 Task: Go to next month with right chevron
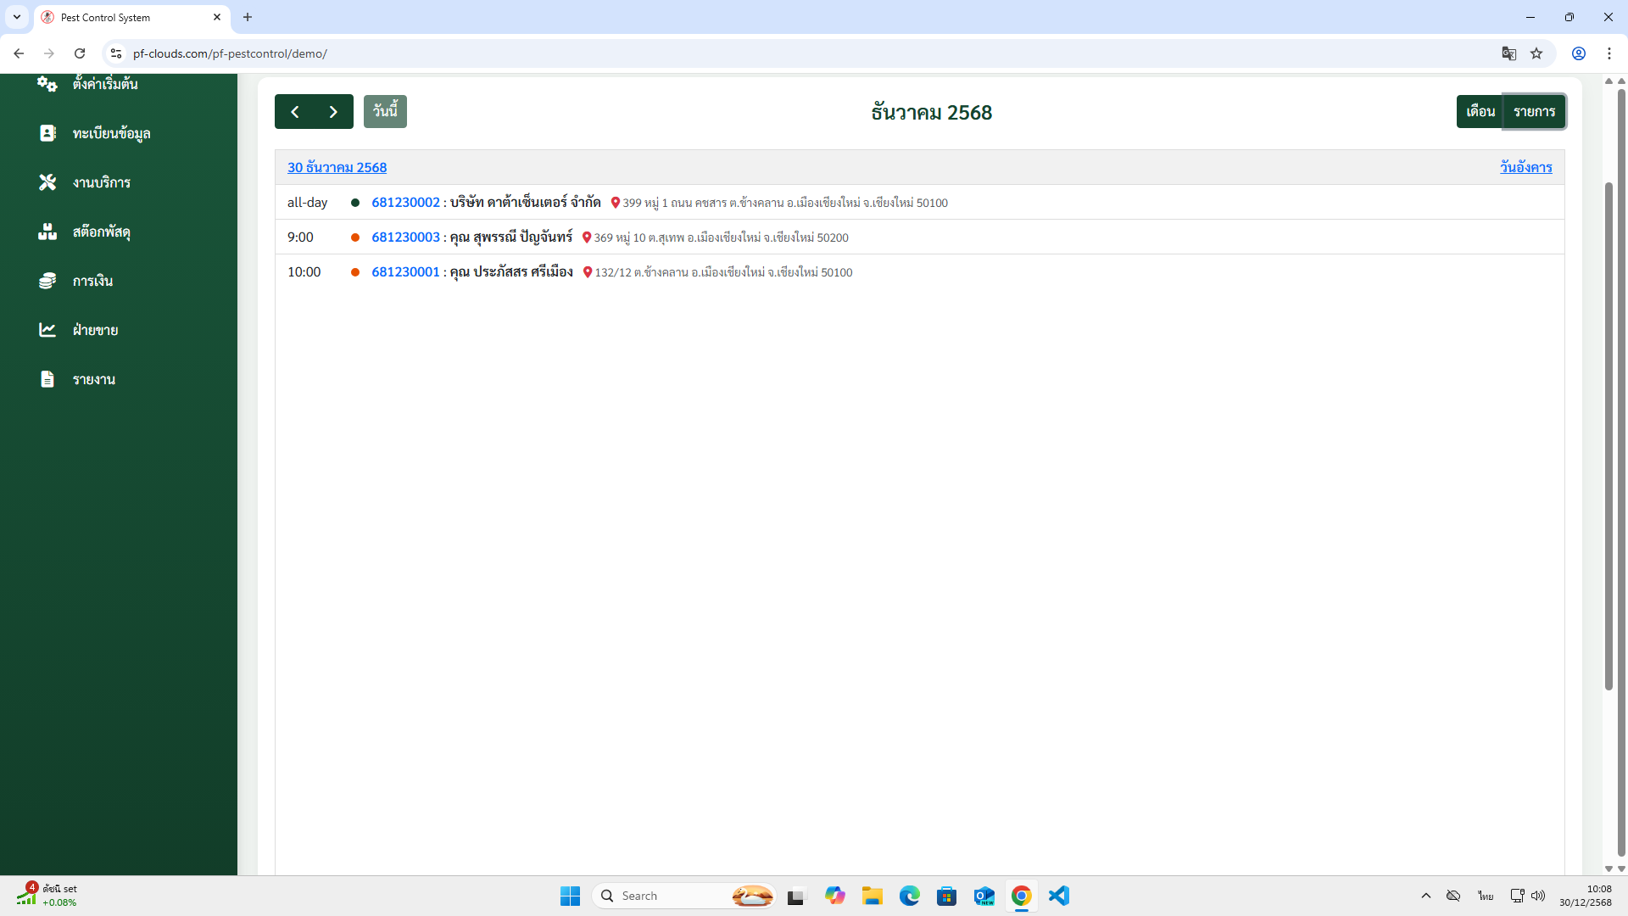click(x=333, y=112)
